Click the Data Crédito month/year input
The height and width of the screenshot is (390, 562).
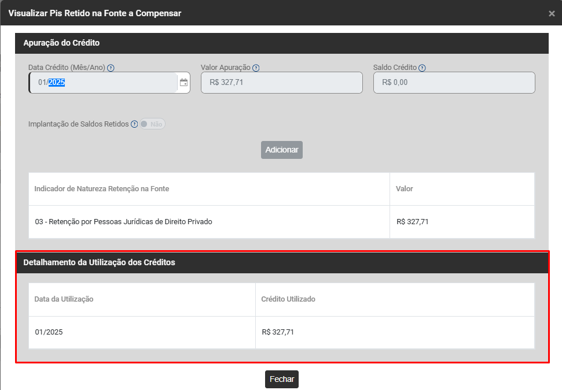click(104, 83)
